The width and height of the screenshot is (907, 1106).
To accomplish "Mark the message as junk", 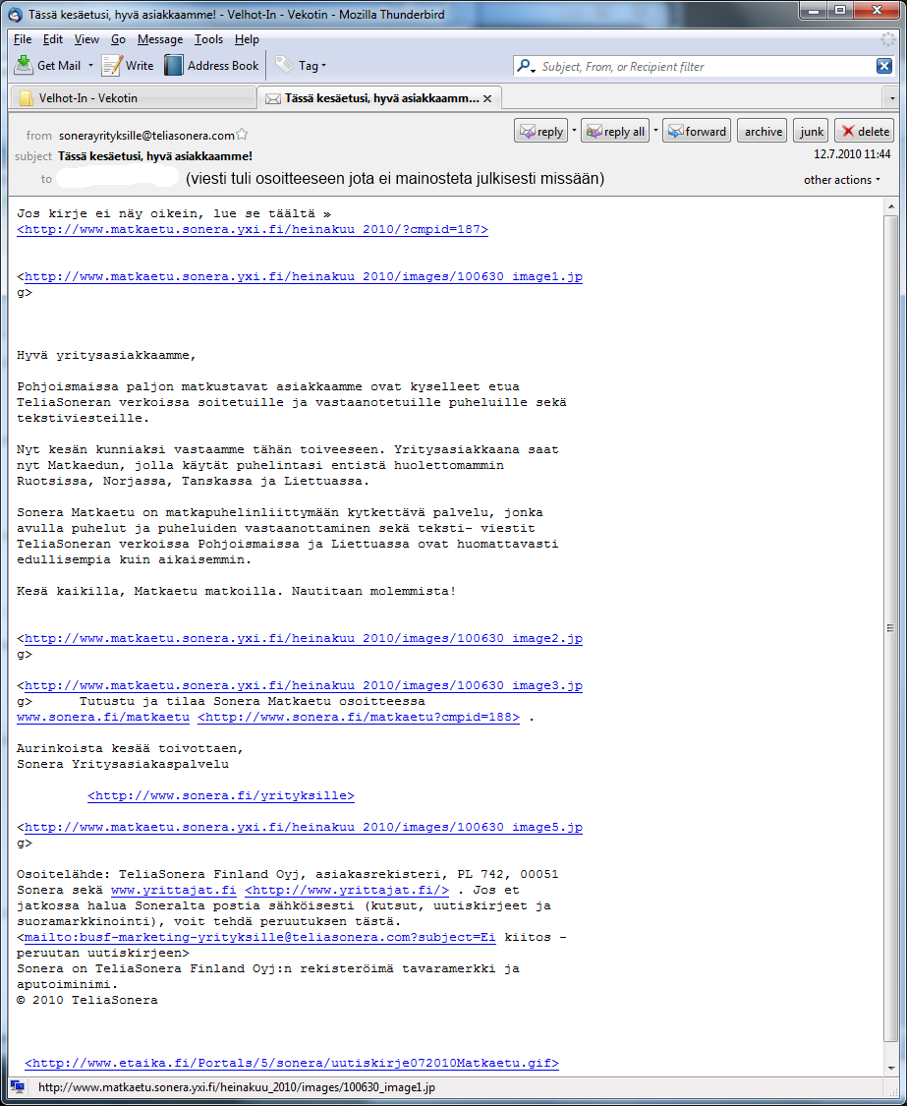I will (x=812, y=132).
